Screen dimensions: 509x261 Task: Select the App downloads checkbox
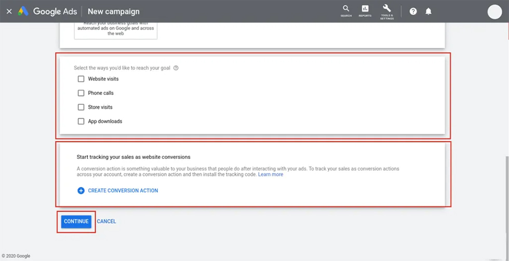point(81,121)
